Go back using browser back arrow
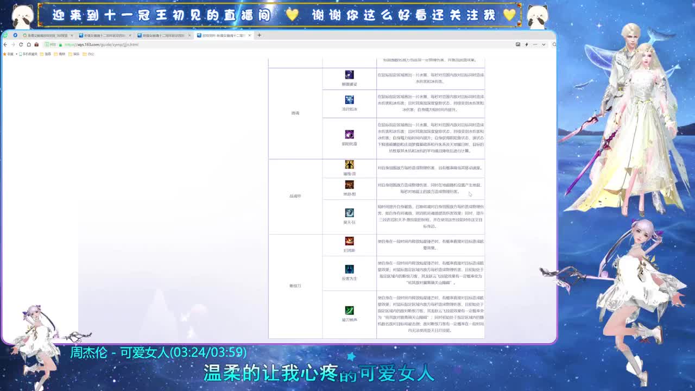The height and width of the screenshot is (391, 695). [x=5, y=45]
